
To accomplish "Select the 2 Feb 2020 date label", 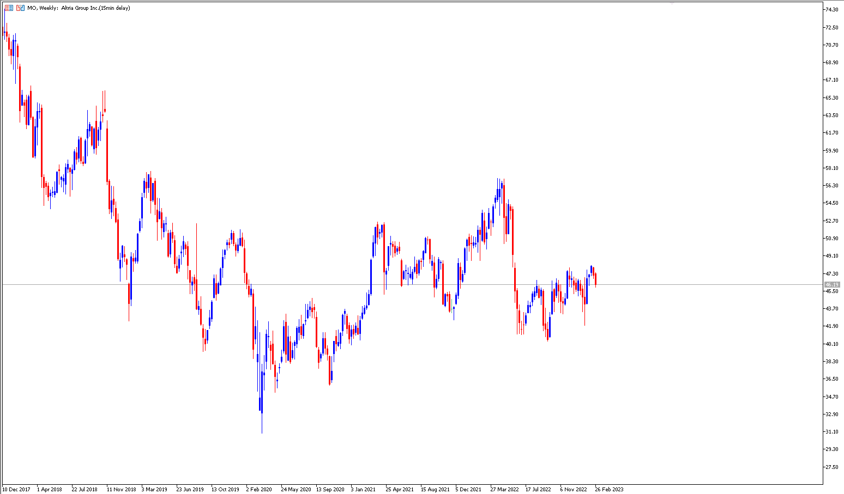I will tap(259, 490).
